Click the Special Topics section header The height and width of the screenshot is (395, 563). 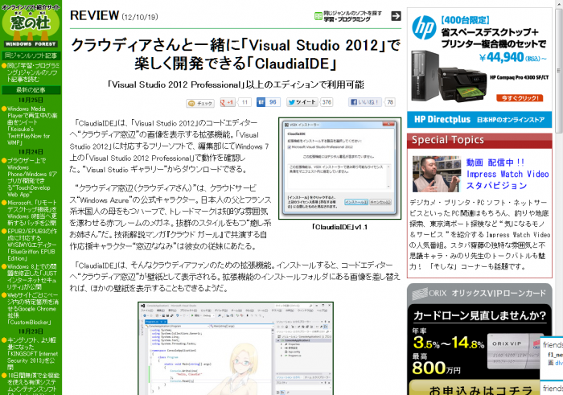[479, 140]
